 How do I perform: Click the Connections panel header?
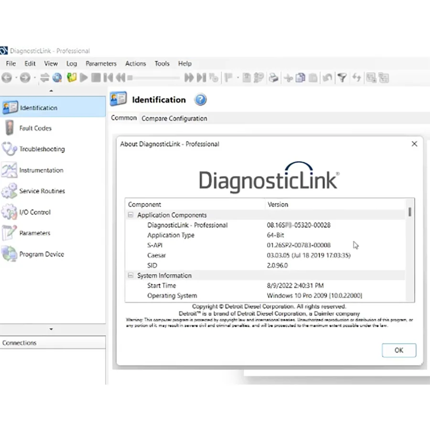pos(53,343)
